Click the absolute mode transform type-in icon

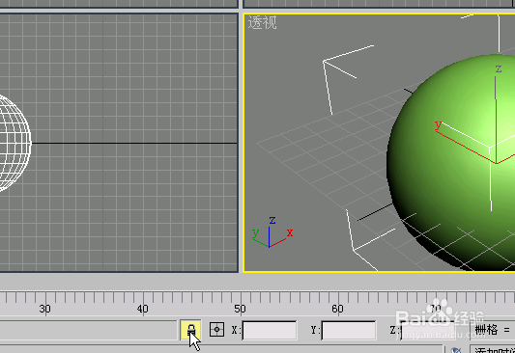(x=216, y=330)
